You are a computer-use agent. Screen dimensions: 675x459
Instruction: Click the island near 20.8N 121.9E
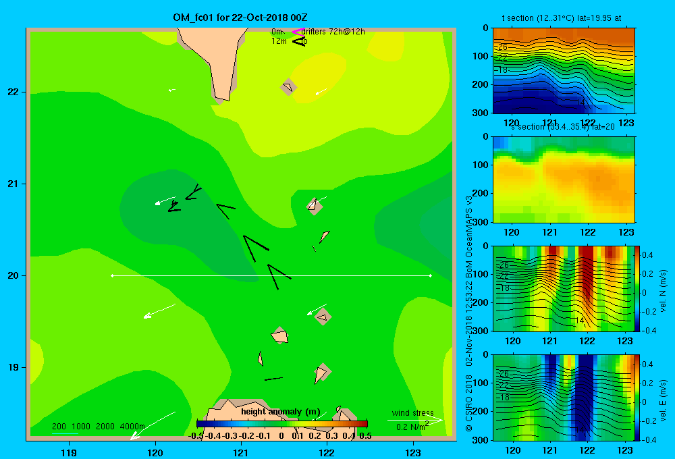click(x=315, y=207)
